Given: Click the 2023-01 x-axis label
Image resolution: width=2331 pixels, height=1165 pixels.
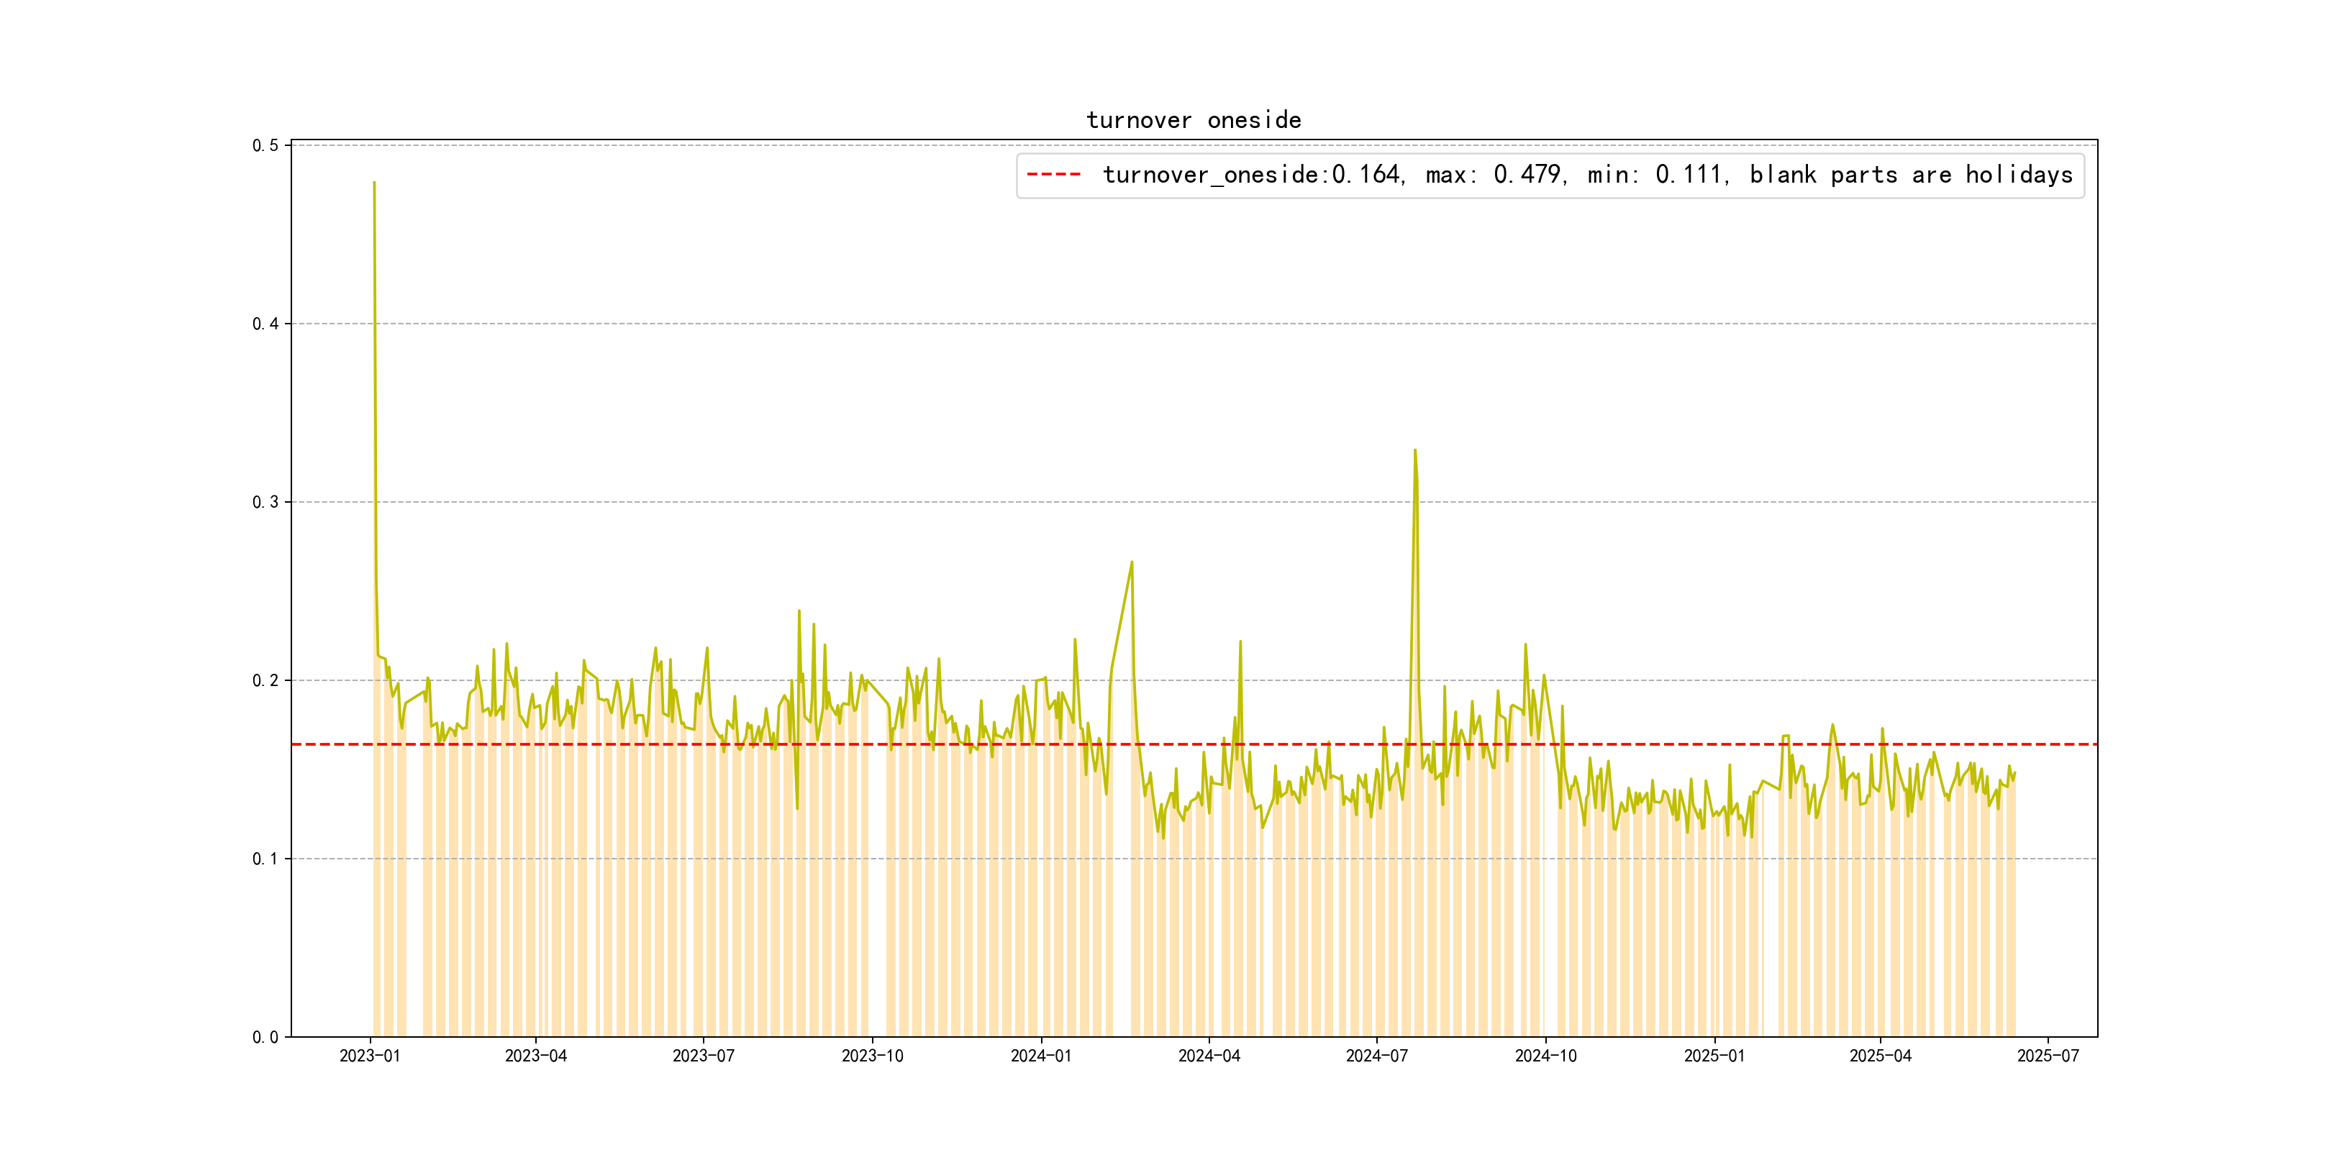Looking at the screenshot, I should [x=369, y=1056].
